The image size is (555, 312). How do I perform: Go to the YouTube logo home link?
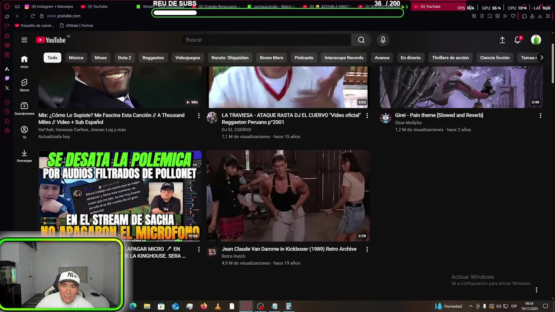[51, 40]
